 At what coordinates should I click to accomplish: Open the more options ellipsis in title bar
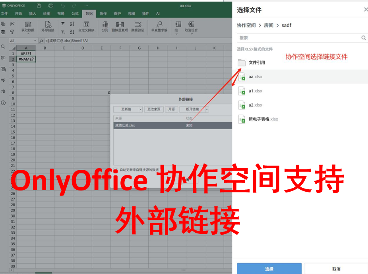click(x=86, y=6)
